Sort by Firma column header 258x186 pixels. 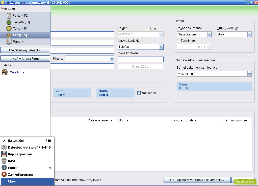pos(145,120)
